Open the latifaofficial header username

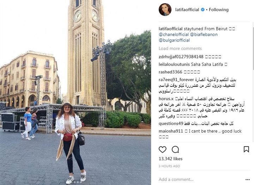(187, 10)
